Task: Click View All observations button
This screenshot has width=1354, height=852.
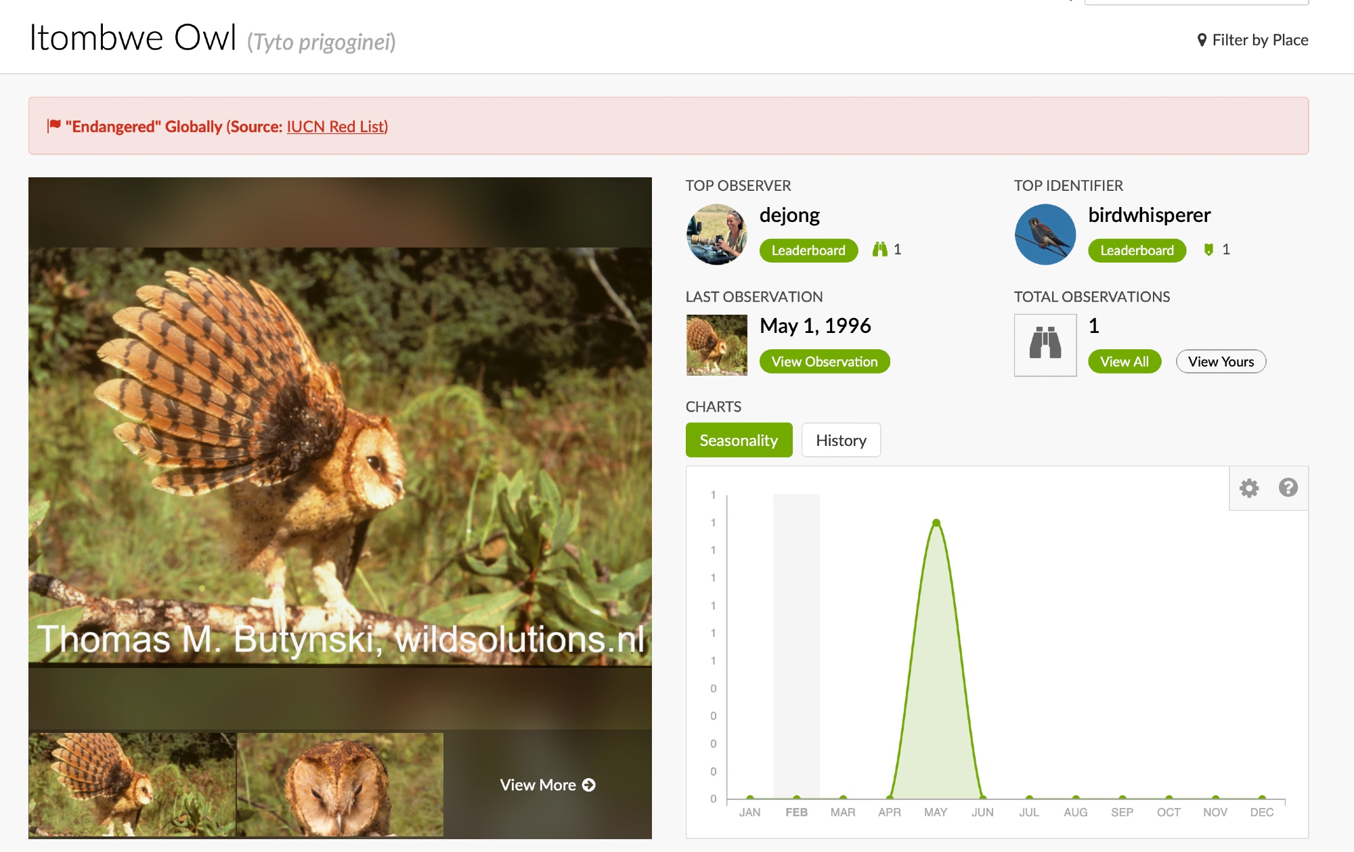Action: [1124, 361]
